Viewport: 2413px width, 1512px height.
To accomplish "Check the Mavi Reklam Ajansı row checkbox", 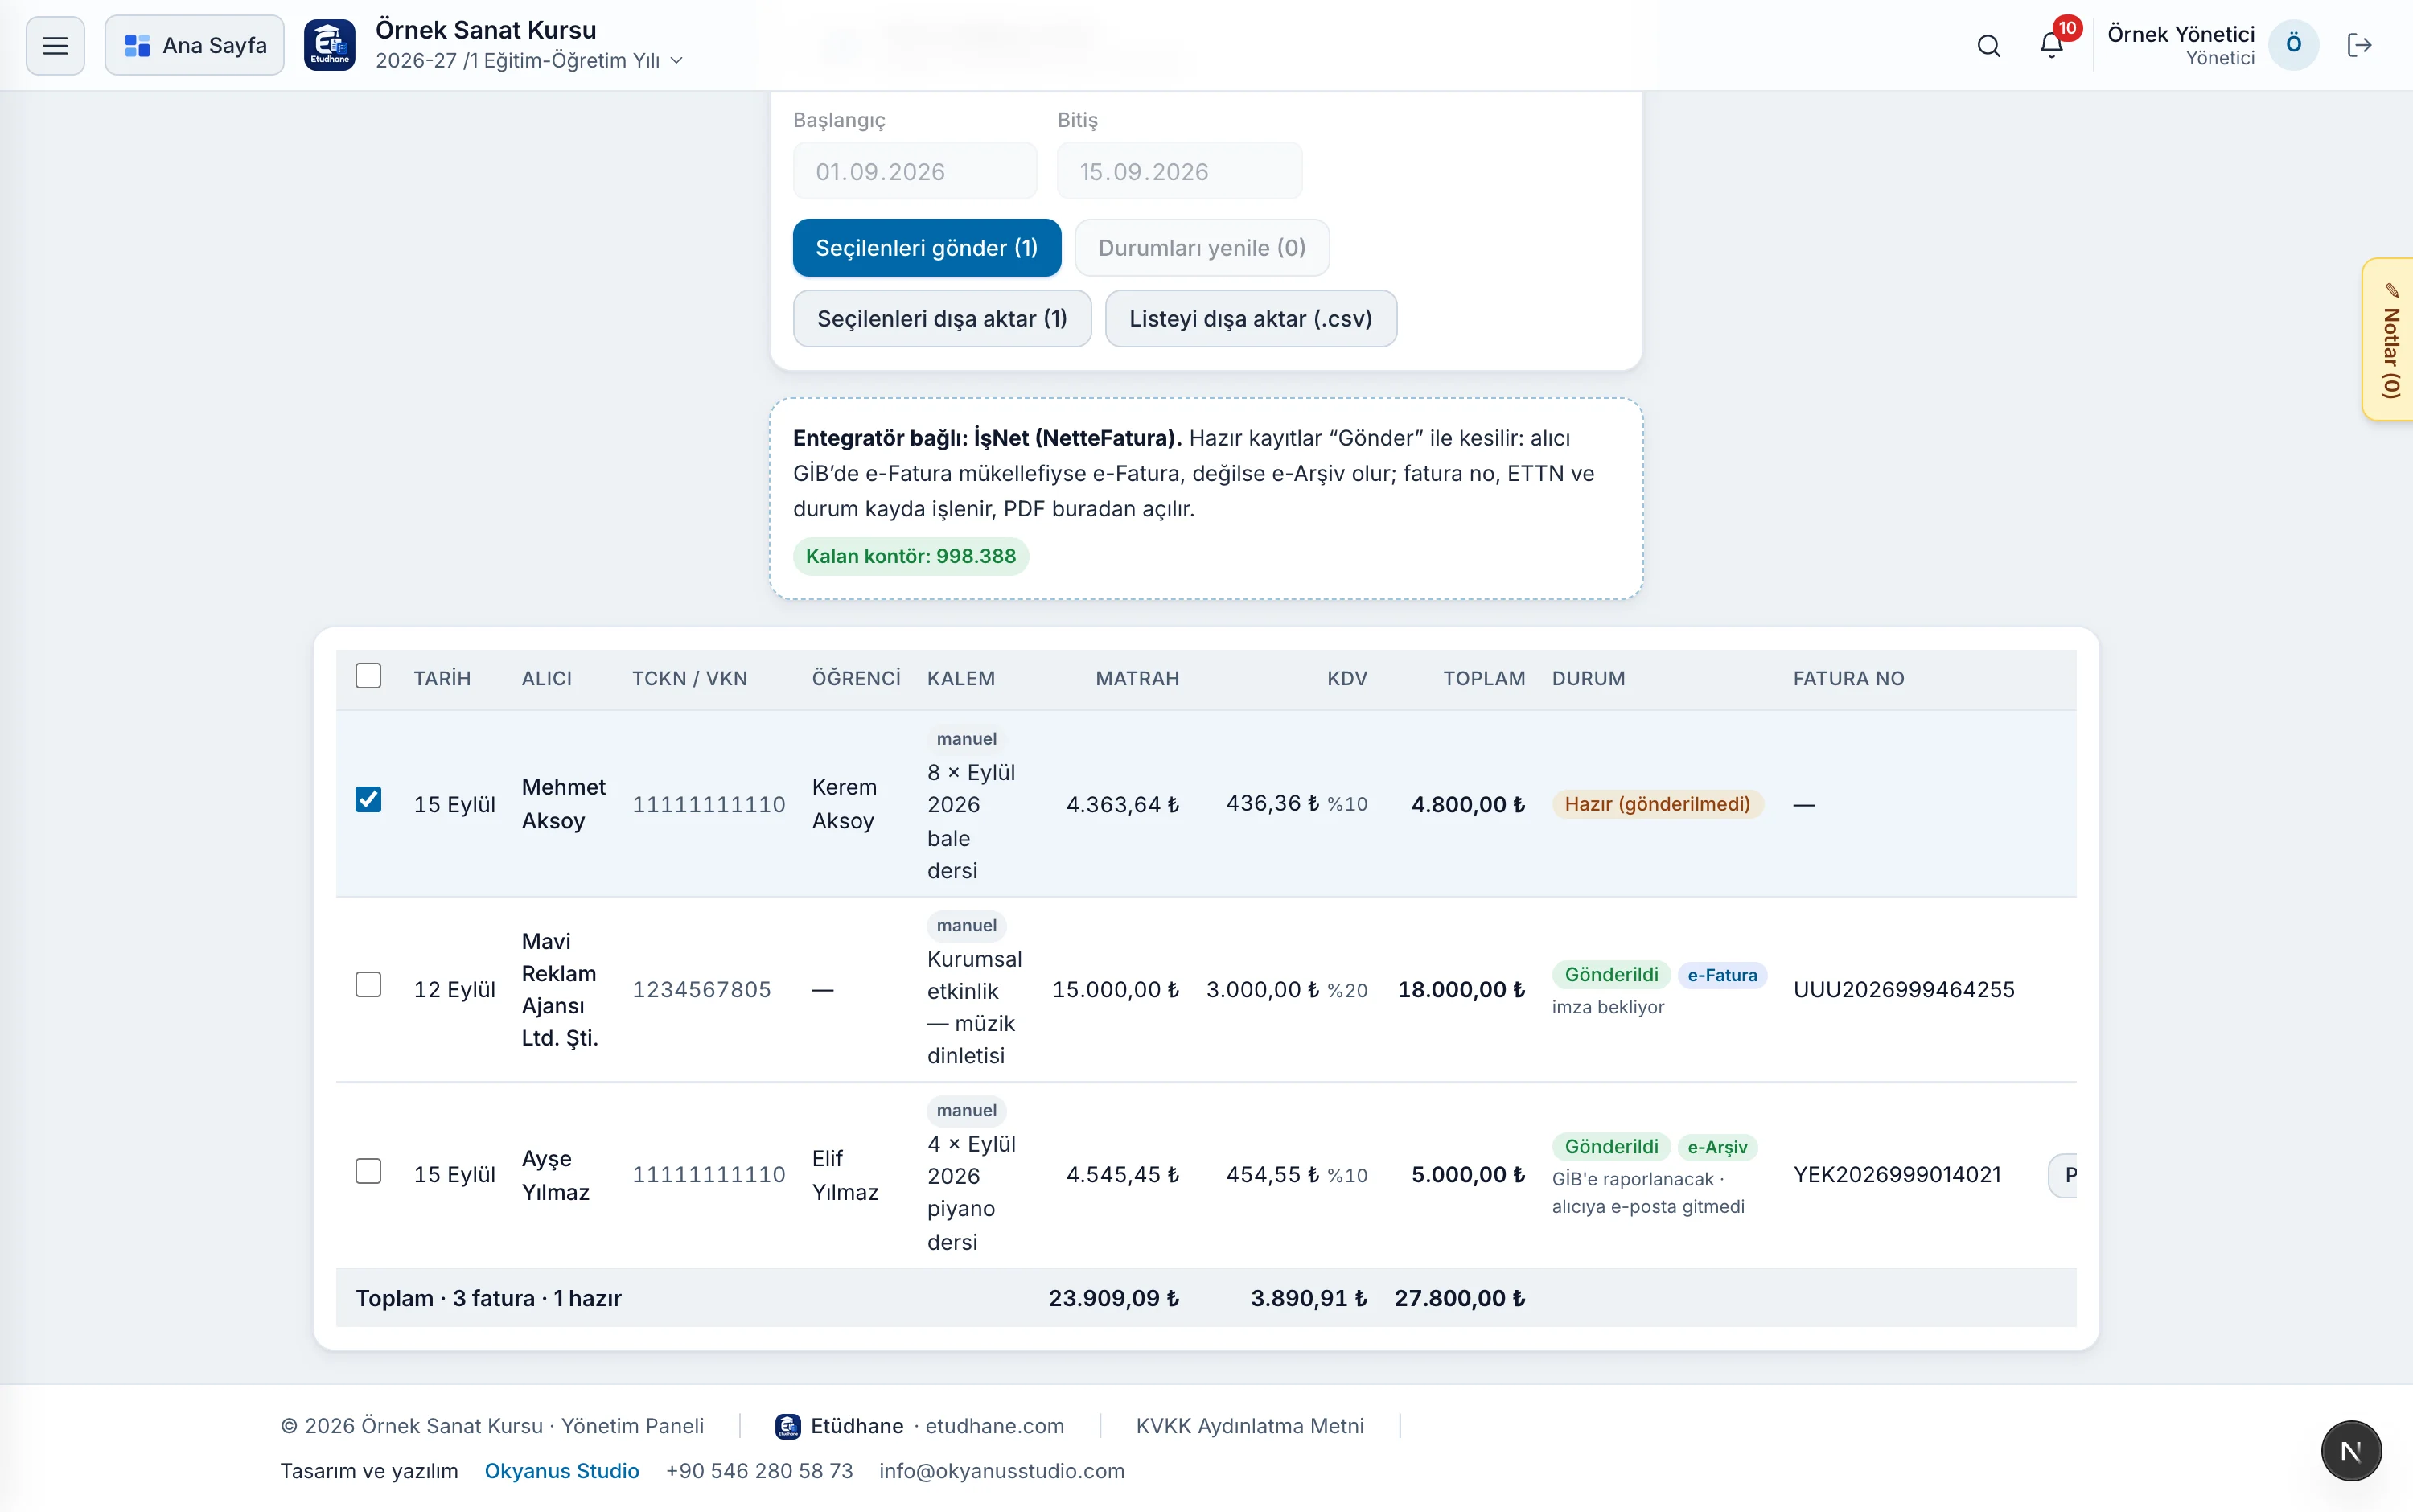I will [x=368, y=985].
